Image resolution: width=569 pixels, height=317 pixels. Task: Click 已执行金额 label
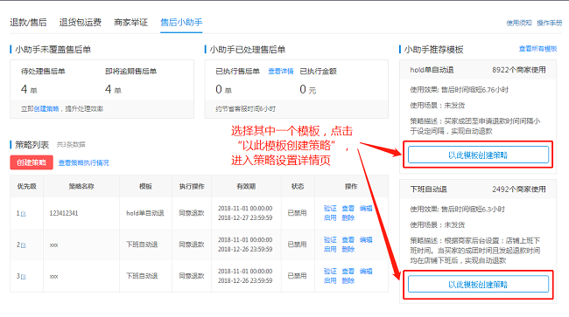(x=319, y=72)
